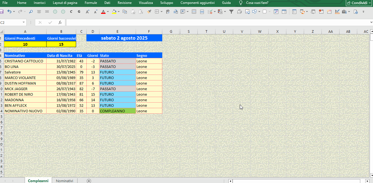The image size is (373, 183).
Task: Open the Shapes dropdown arrow
Action: [259, 12]
